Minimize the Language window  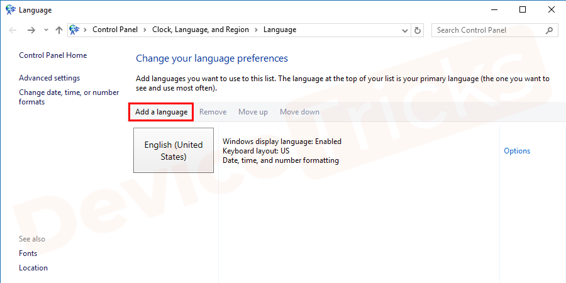(x=494, y=9)
